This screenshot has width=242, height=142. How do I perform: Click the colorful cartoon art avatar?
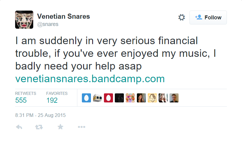tap(130, 98)
